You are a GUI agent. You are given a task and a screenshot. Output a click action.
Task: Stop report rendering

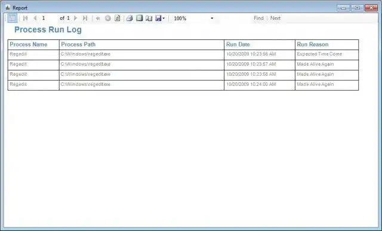click(x=107, y=19)
